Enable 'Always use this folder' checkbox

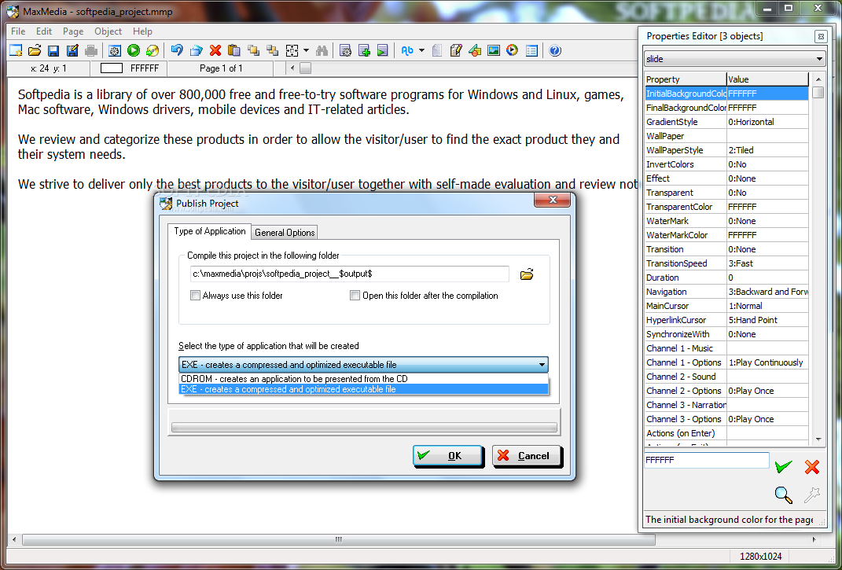196,296
